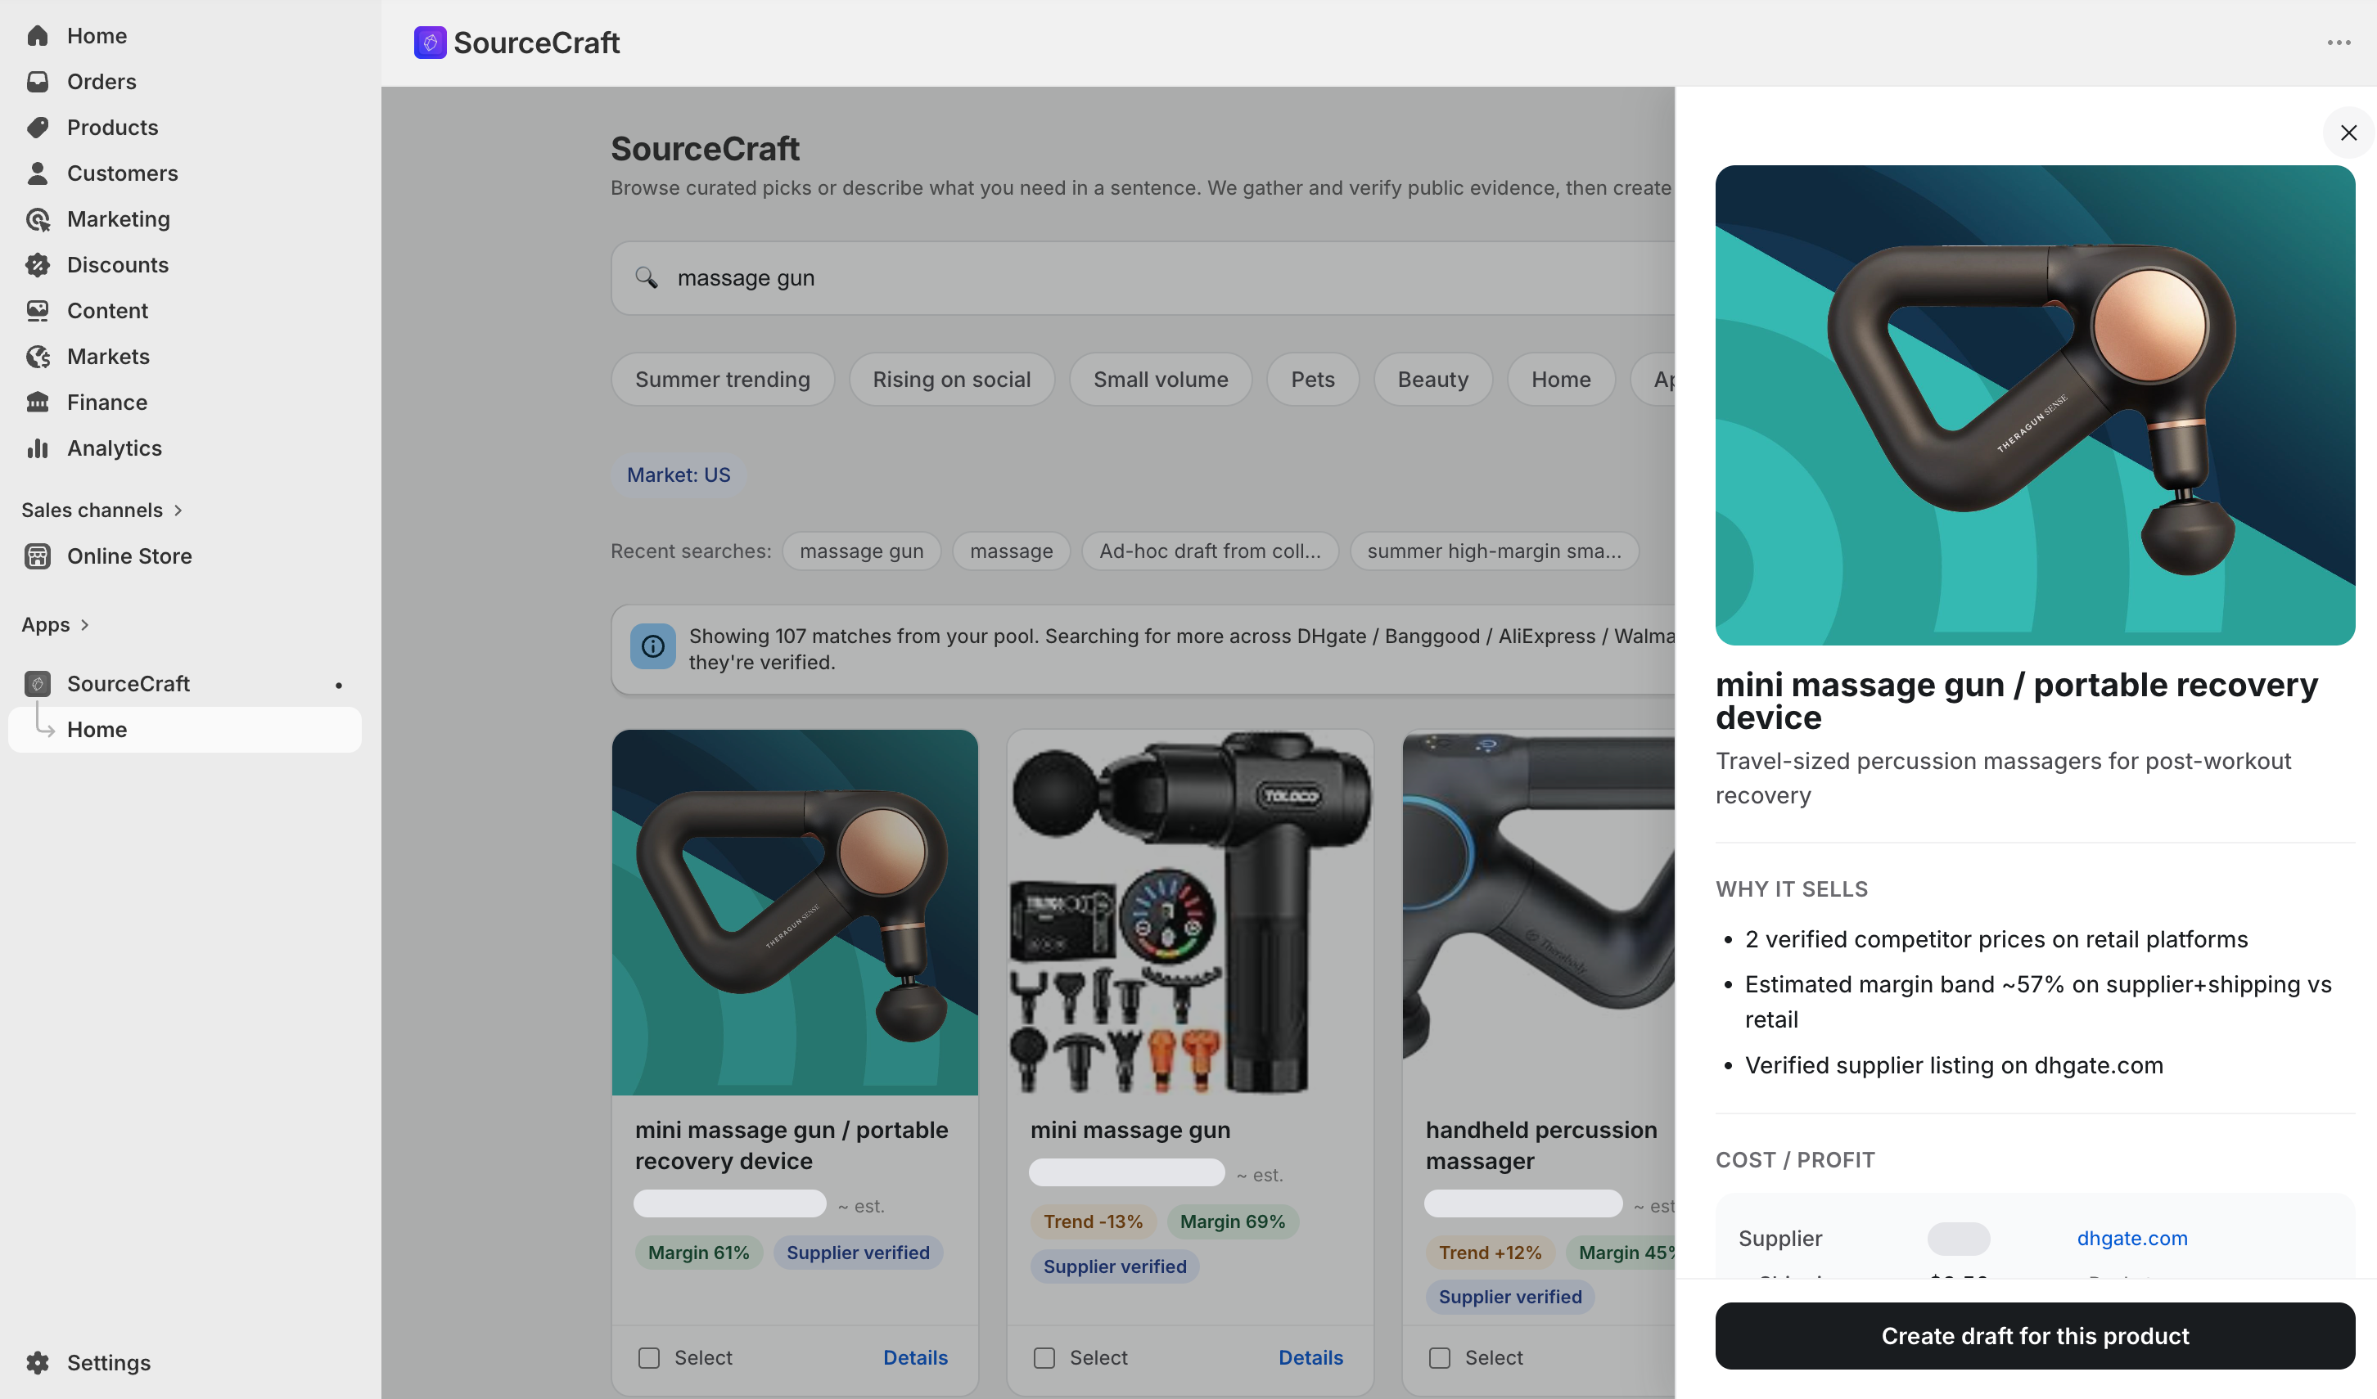This screenshot has width=2377, height=1399.
Task: Click the handheld percussion massager thumbnail
Action: 1539,911
